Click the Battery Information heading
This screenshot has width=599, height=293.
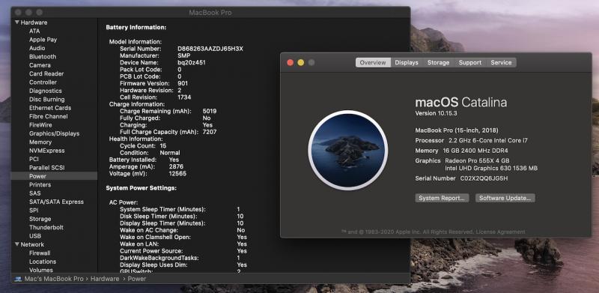(136, 28)
